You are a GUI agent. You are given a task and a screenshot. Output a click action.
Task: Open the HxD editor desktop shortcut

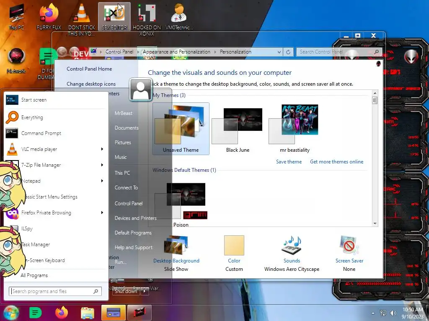click(x=114, y=17)
